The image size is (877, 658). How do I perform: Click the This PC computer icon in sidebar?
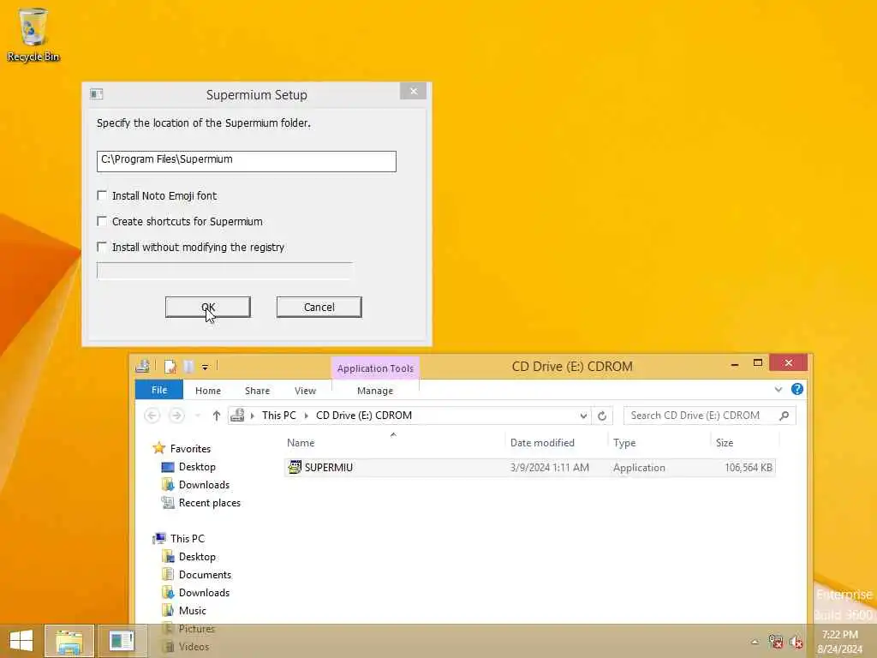159,538
